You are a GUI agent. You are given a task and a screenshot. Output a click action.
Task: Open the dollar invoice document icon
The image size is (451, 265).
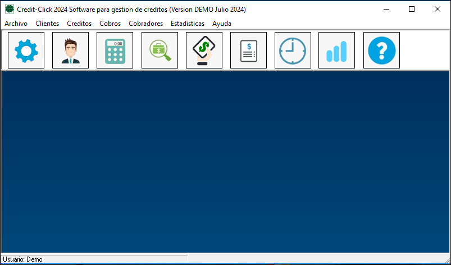coord(248,51)
